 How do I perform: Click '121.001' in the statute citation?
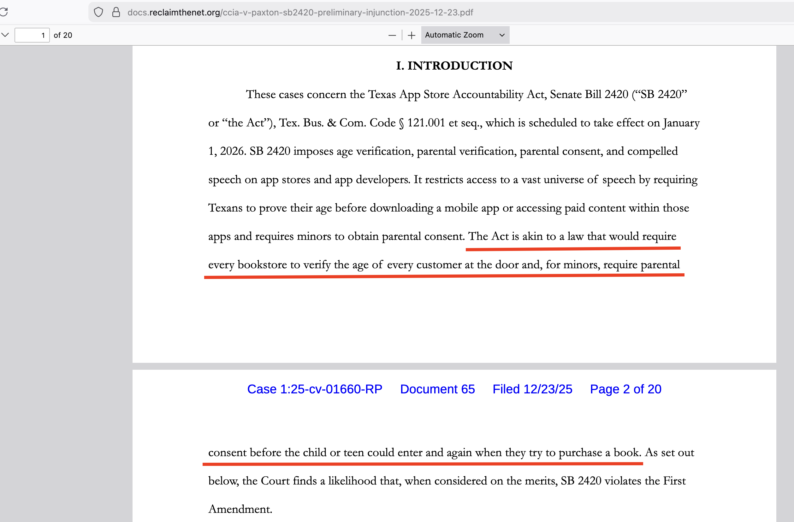pos(426,123)
